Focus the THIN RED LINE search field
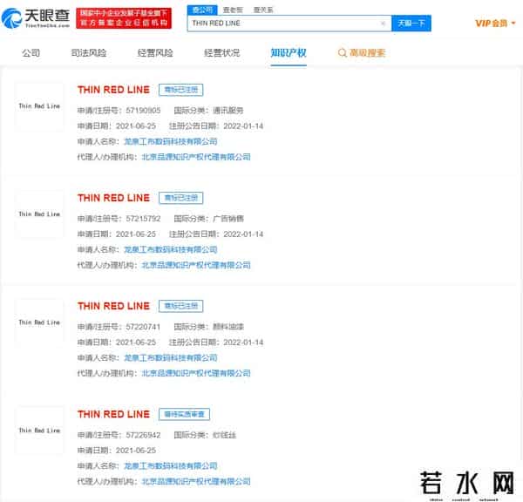This screenshot has width=523, height=502. coord(289,24)
